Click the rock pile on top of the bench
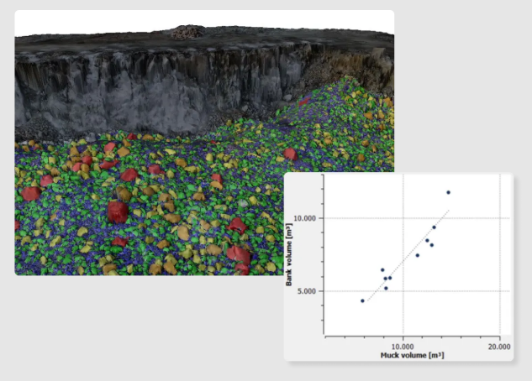 [187, 32]
